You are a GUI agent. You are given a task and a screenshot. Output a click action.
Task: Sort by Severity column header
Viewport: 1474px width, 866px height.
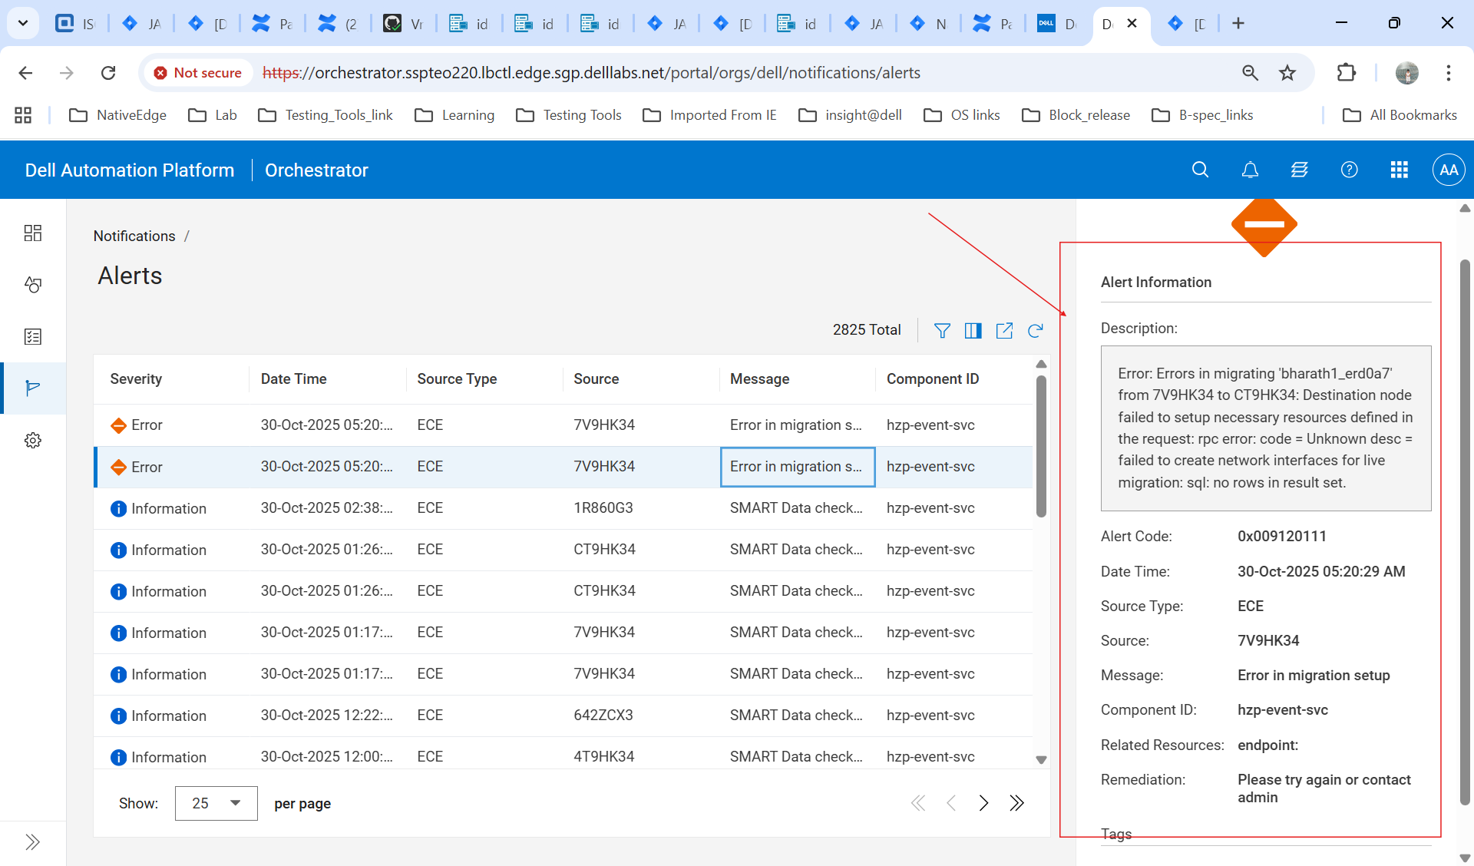click(x=136, y=378)
